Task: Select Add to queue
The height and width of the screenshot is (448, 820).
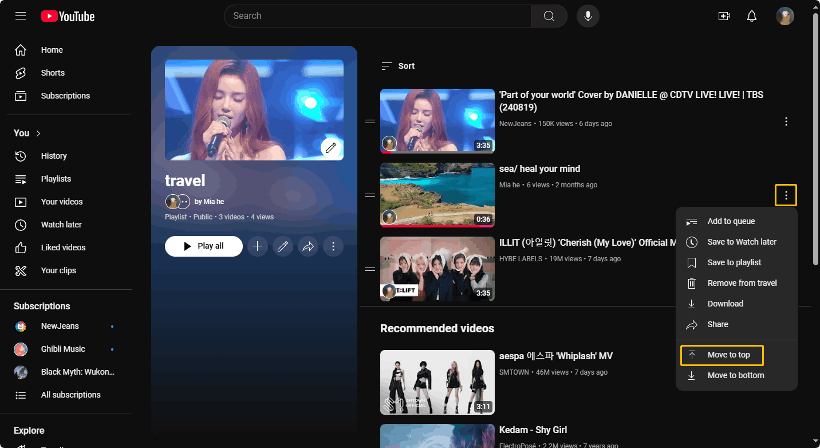Action: pos(736,221)
